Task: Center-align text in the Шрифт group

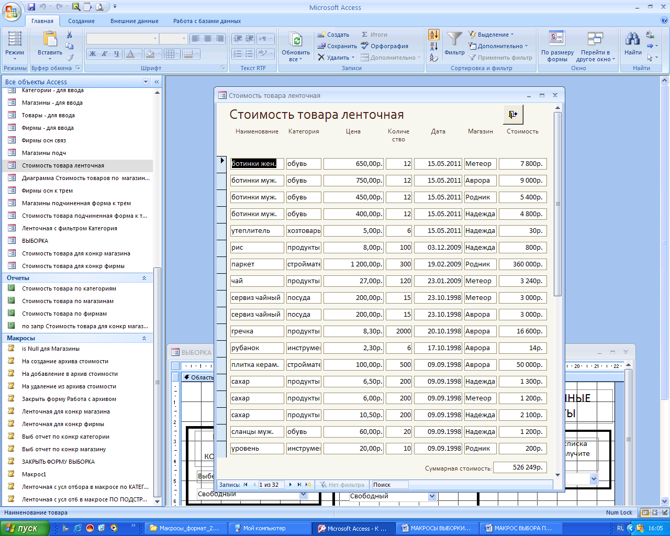Action: (x=208, y=39)
